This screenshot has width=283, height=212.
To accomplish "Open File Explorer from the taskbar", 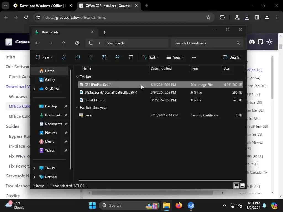I will [x=167, y=205].
